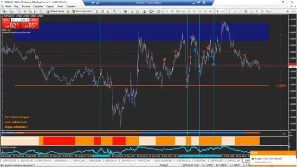297x167 pixels.
Task: Open the Вставка menu
Action: [x=26, y=6]
